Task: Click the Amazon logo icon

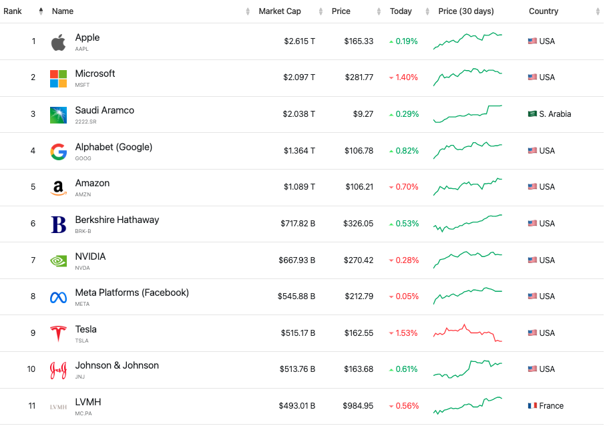Action: (58, 188)
